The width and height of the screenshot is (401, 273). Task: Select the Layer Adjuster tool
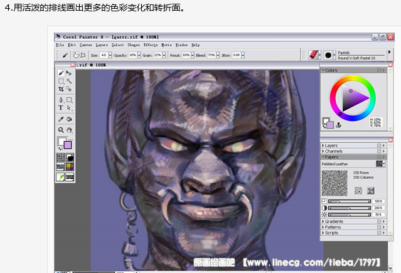coord(69,73)
